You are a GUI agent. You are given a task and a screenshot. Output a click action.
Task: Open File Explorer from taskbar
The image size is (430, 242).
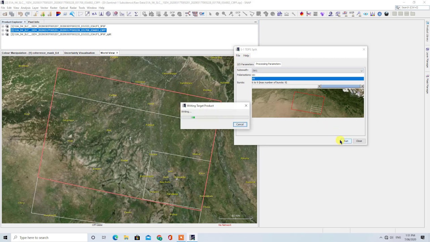[126, 238]
